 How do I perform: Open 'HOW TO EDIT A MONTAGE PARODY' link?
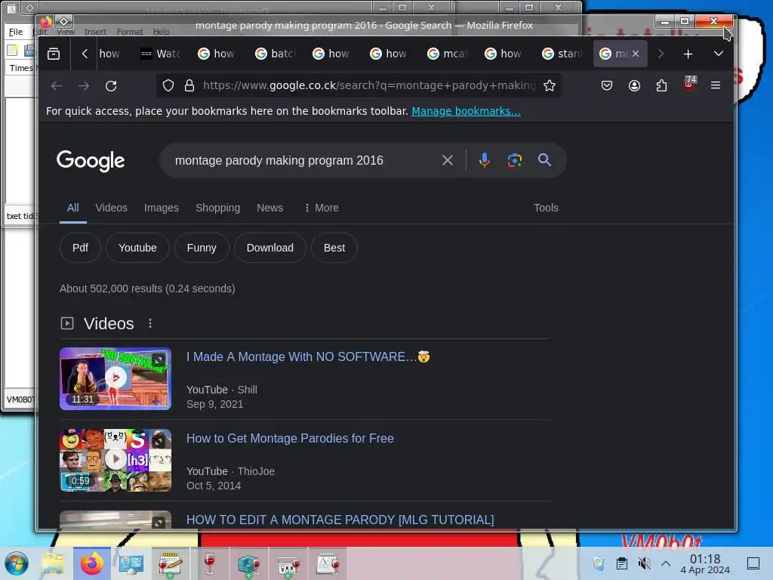[x=340, y=520]
